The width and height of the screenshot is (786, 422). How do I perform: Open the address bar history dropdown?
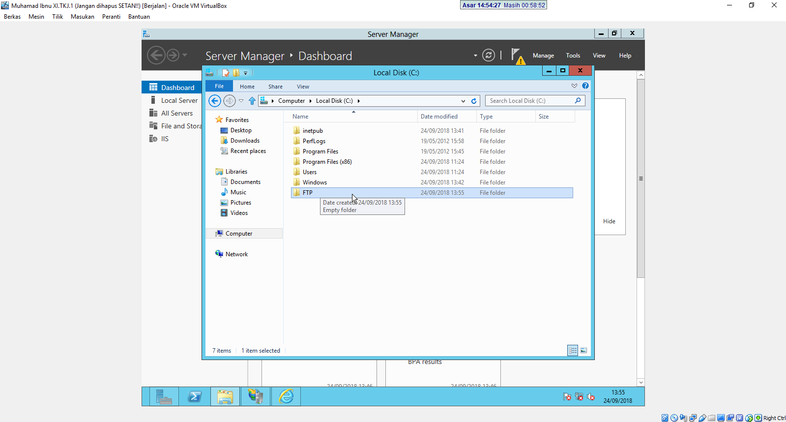pos(463,101)
